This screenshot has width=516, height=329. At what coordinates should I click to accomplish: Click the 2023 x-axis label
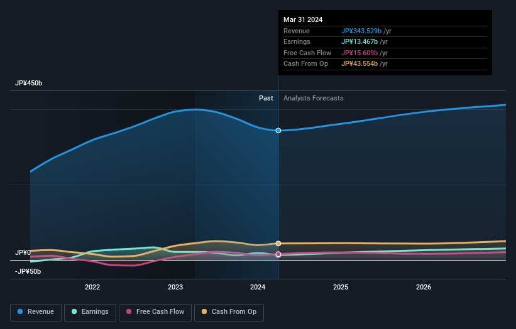pyautogui.click(x=175, y=288)
